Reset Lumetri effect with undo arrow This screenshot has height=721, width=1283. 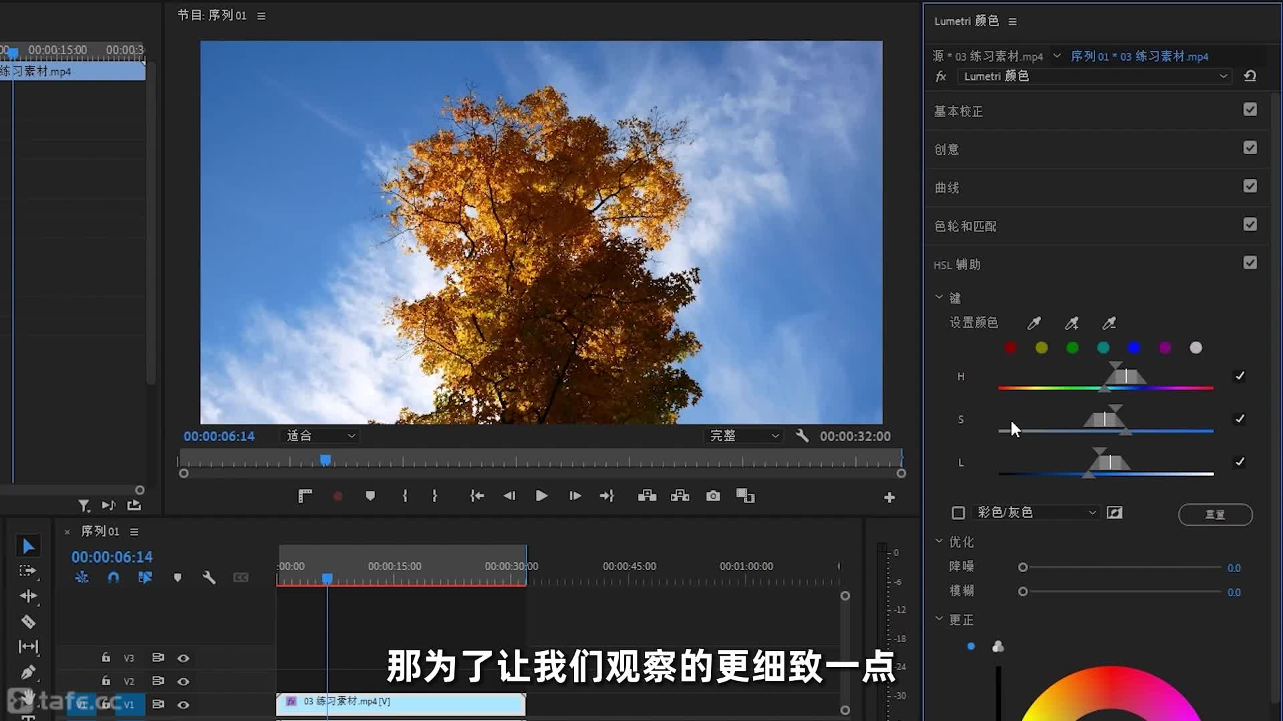click(1250, 76)
